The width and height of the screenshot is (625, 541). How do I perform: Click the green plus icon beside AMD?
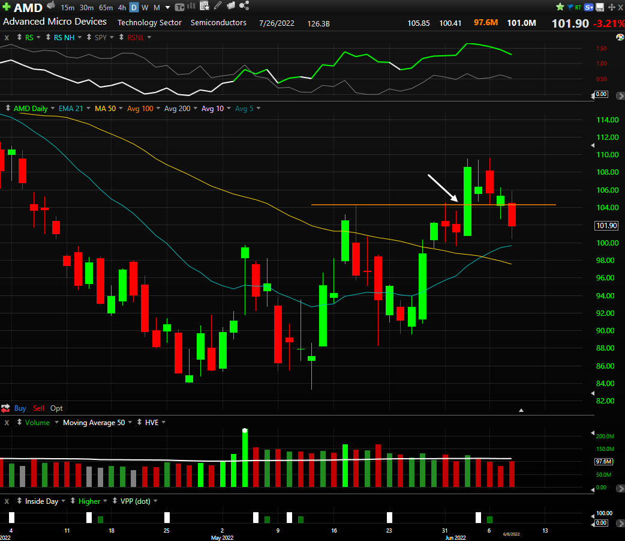click(7, 7)
